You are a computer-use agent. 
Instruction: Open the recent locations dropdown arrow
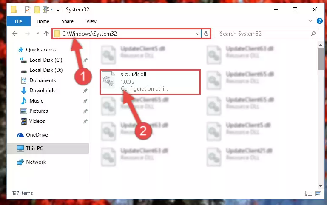click(37, 33)
